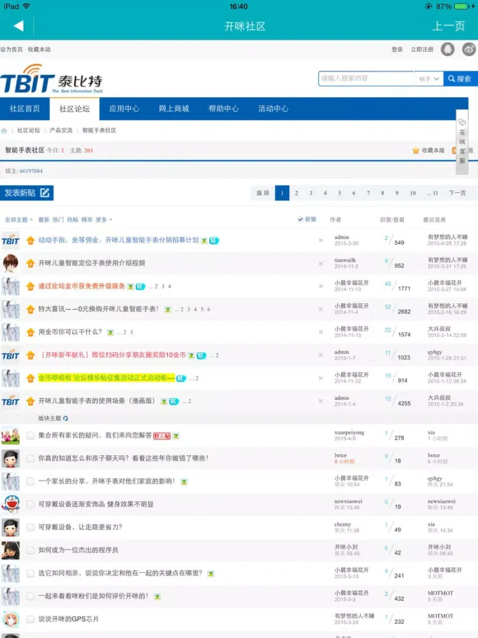
Task: Open the 社区首页 tab
Action: tap(25, 108)
